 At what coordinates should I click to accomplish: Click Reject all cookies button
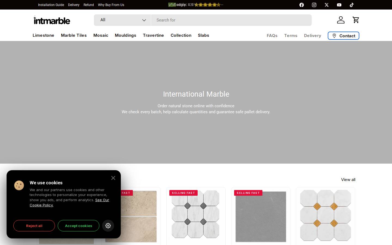tap(34, 226)
